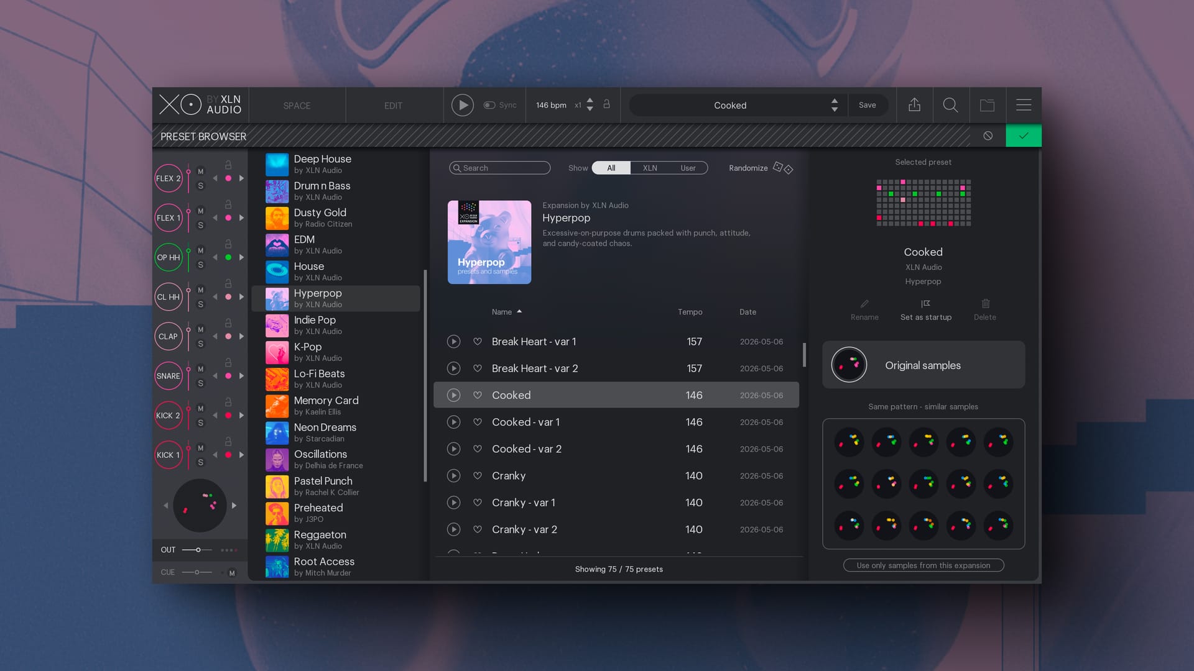Screen dimensions: 1194x671
Task: Click the FLEX 2 channel lock icon
Action: [228, 165]
